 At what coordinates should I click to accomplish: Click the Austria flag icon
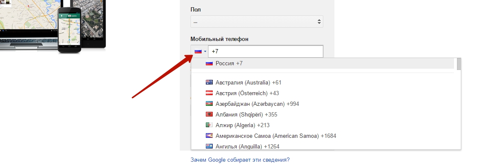(x=209, y=93)
